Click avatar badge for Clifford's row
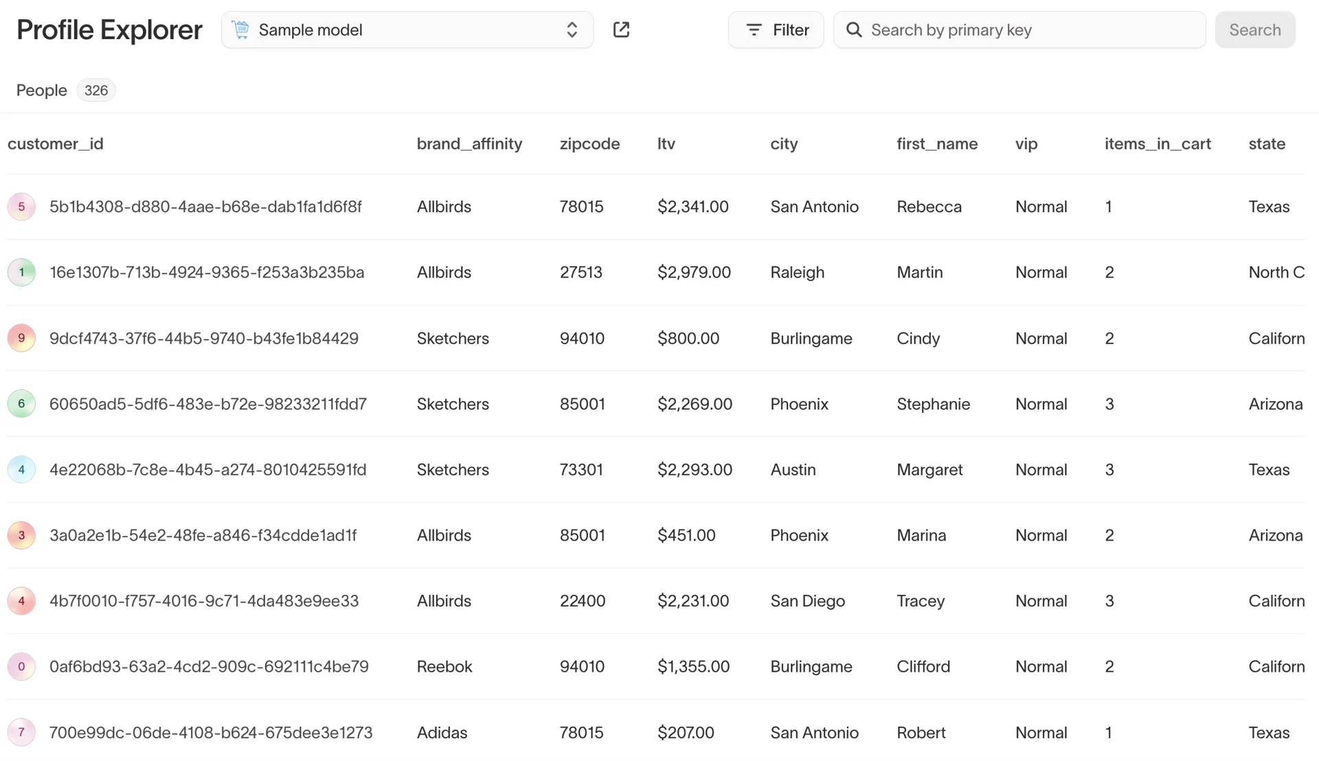Image resolution: width=1319 pixels, height=761 pixels. (21, 667)
